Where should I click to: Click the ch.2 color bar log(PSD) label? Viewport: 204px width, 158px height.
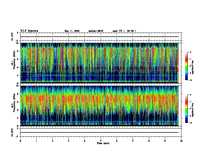pos(193,110)
